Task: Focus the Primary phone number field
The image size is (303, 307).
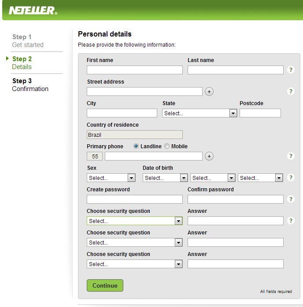Action: coord(153,156)
